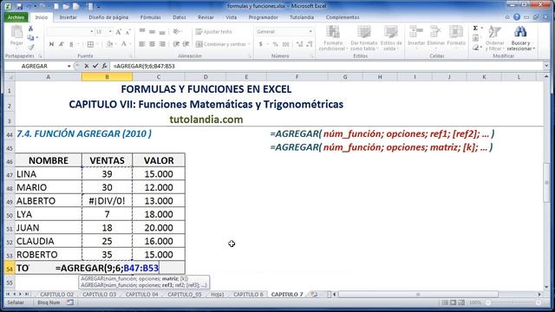Switch to Diseño de página tab
This screenshot has width=555, height=312.
[x=108, y=17]
